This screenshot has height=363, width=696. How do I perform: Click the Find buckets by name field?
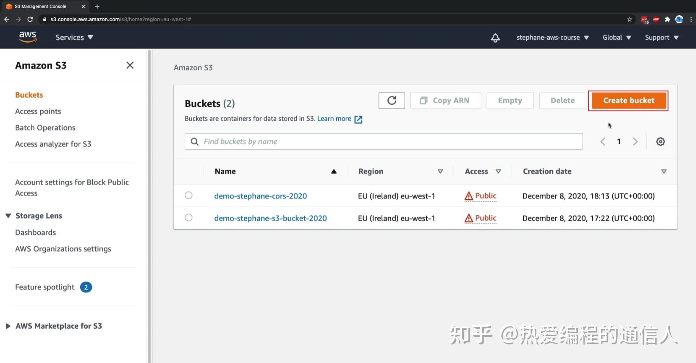(384, 141)
